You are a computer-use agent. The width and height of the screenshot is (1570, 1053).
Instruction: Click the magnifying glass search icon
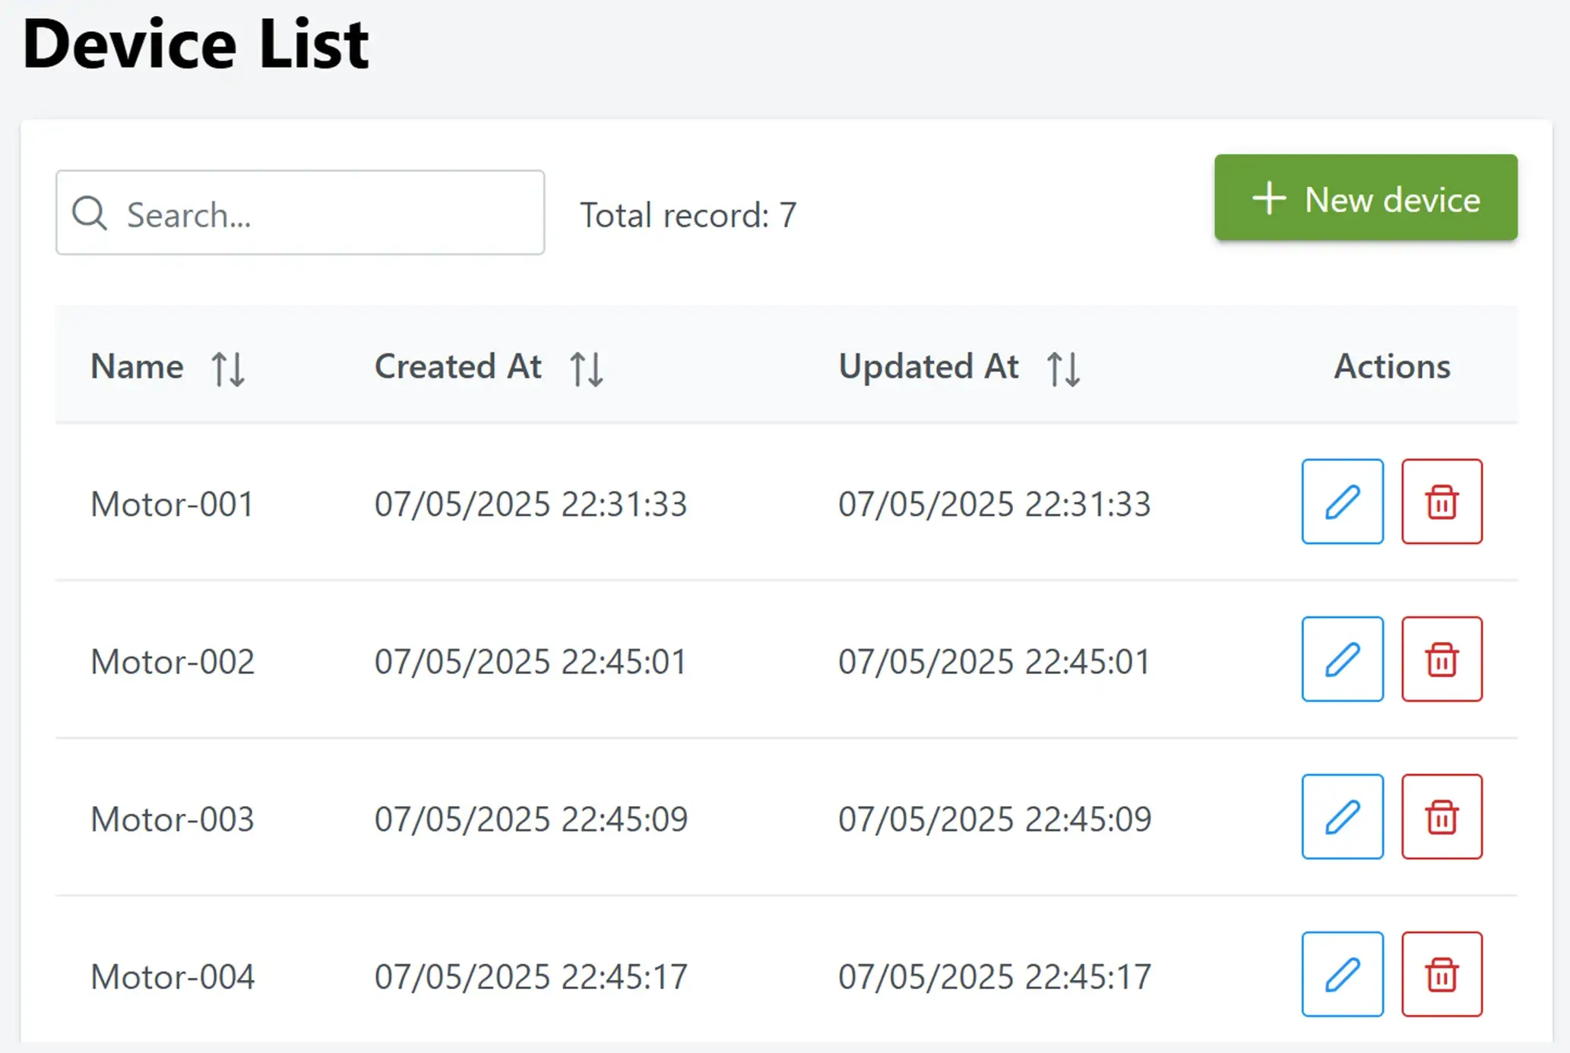(x=90, y=213)
